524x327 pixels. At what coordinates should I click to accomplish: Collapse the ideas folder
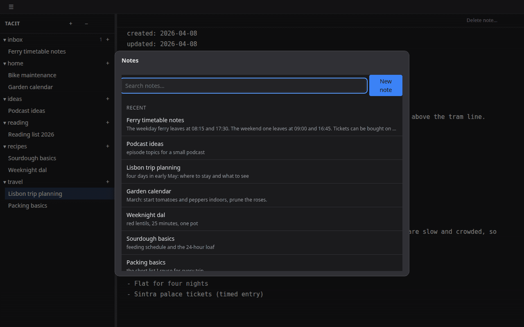(5, 99)
